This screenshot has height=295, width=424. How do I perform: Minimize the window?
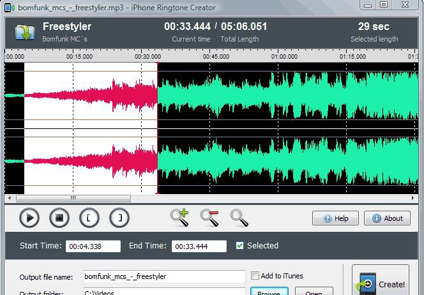point(368,5)
